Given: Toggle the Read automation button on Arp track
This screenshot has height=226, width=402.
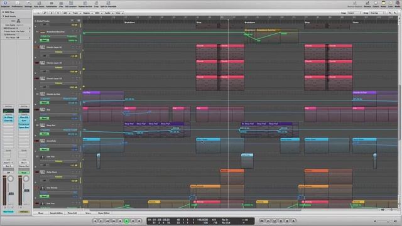Looking at the screenshot, I should [44, 118].
